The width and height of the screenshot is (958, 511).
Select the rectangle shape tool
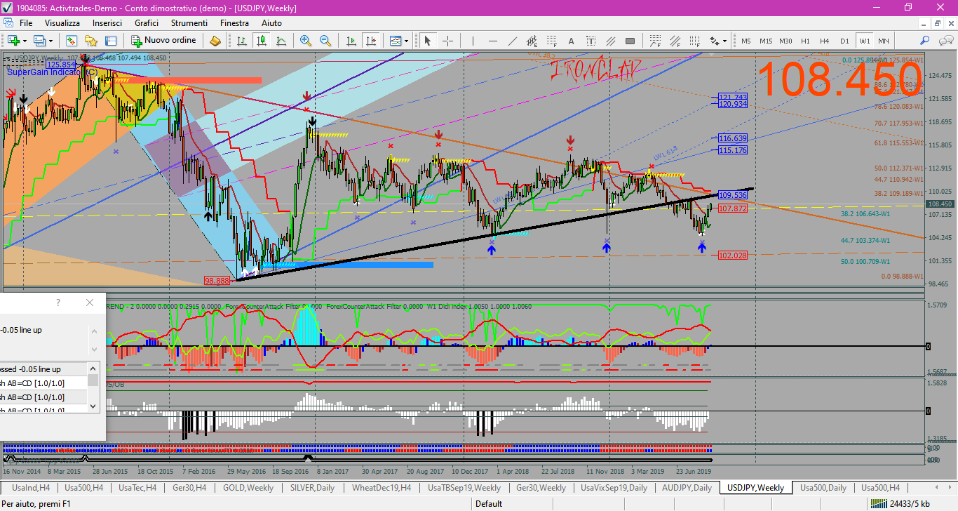(630, 41)
